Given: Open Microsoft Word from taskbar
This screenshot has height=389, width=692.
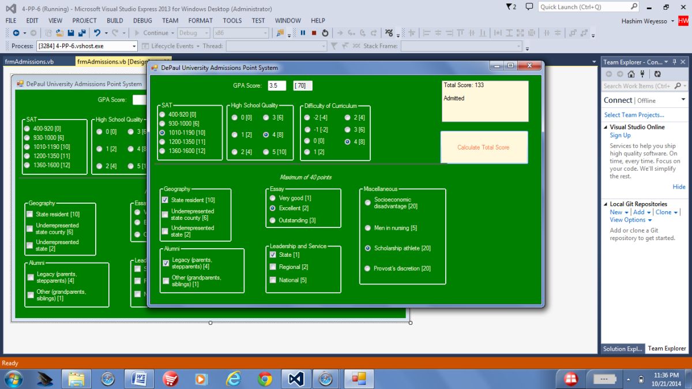Looking at the screenshot, I should [x=139, y=379].
